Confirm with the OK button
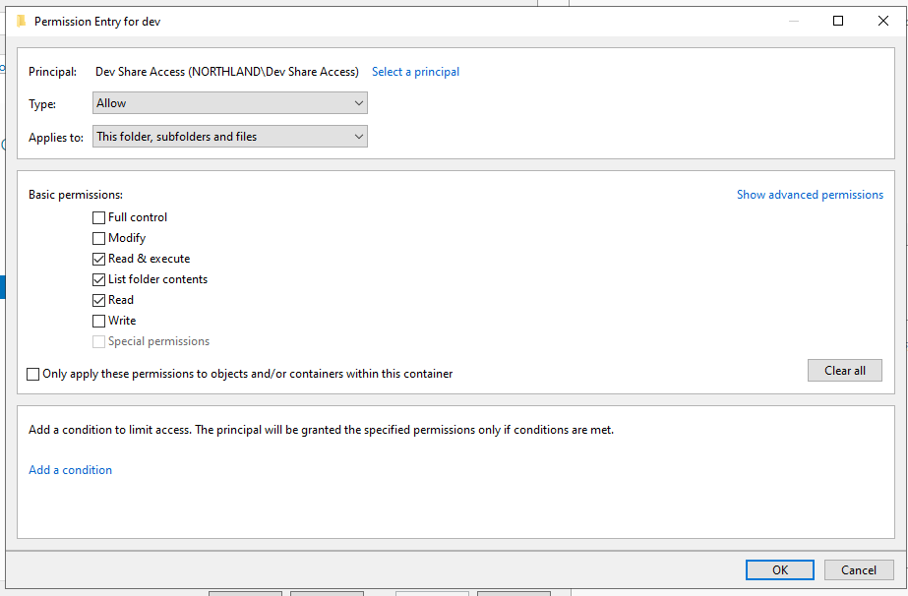This screenshot has height=596, width=908. tap(779, 569)
